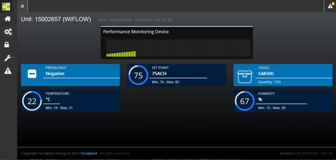Viewport: 336px width, 160px height.
Task: Click the cage box icon
Action: click(244, 76)
